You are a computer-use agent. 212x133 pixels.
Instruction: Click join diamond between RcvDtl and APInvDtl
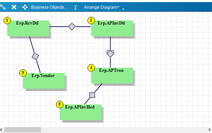point(72,27)
